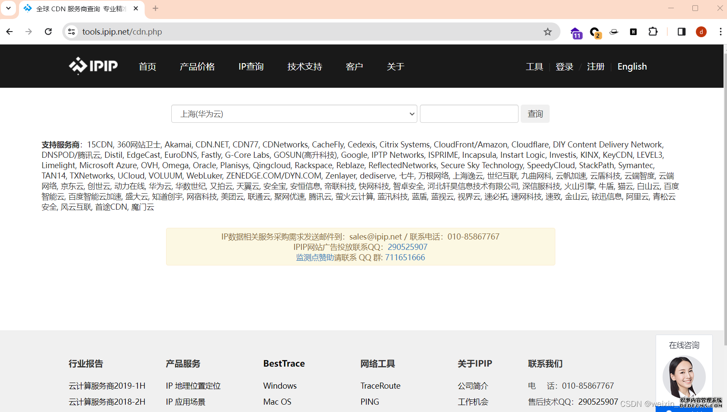
Task: Bookmark this page with the star icon
Action: coord(548,32)
